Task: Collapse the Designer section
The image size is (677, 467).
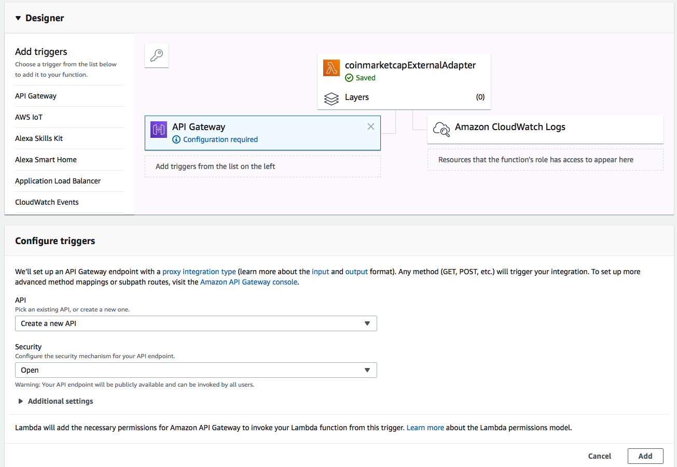Action: coord(18,18)
